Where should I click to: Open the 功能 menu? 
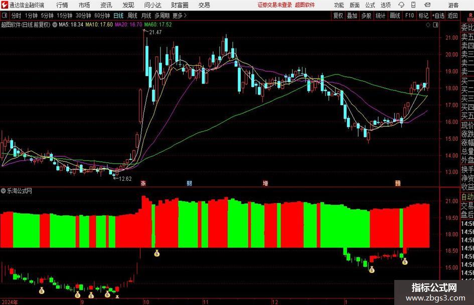(339, 5)
